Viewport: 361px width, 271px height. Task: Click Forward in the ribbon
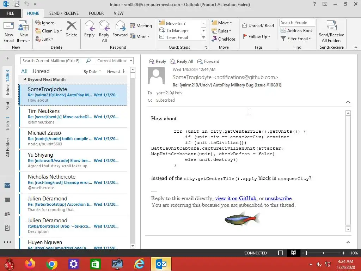[x=120, y=29]
